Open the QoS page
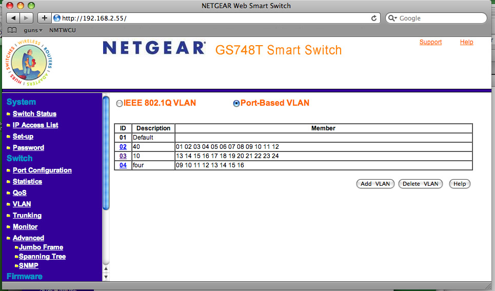 pos(19,193)
